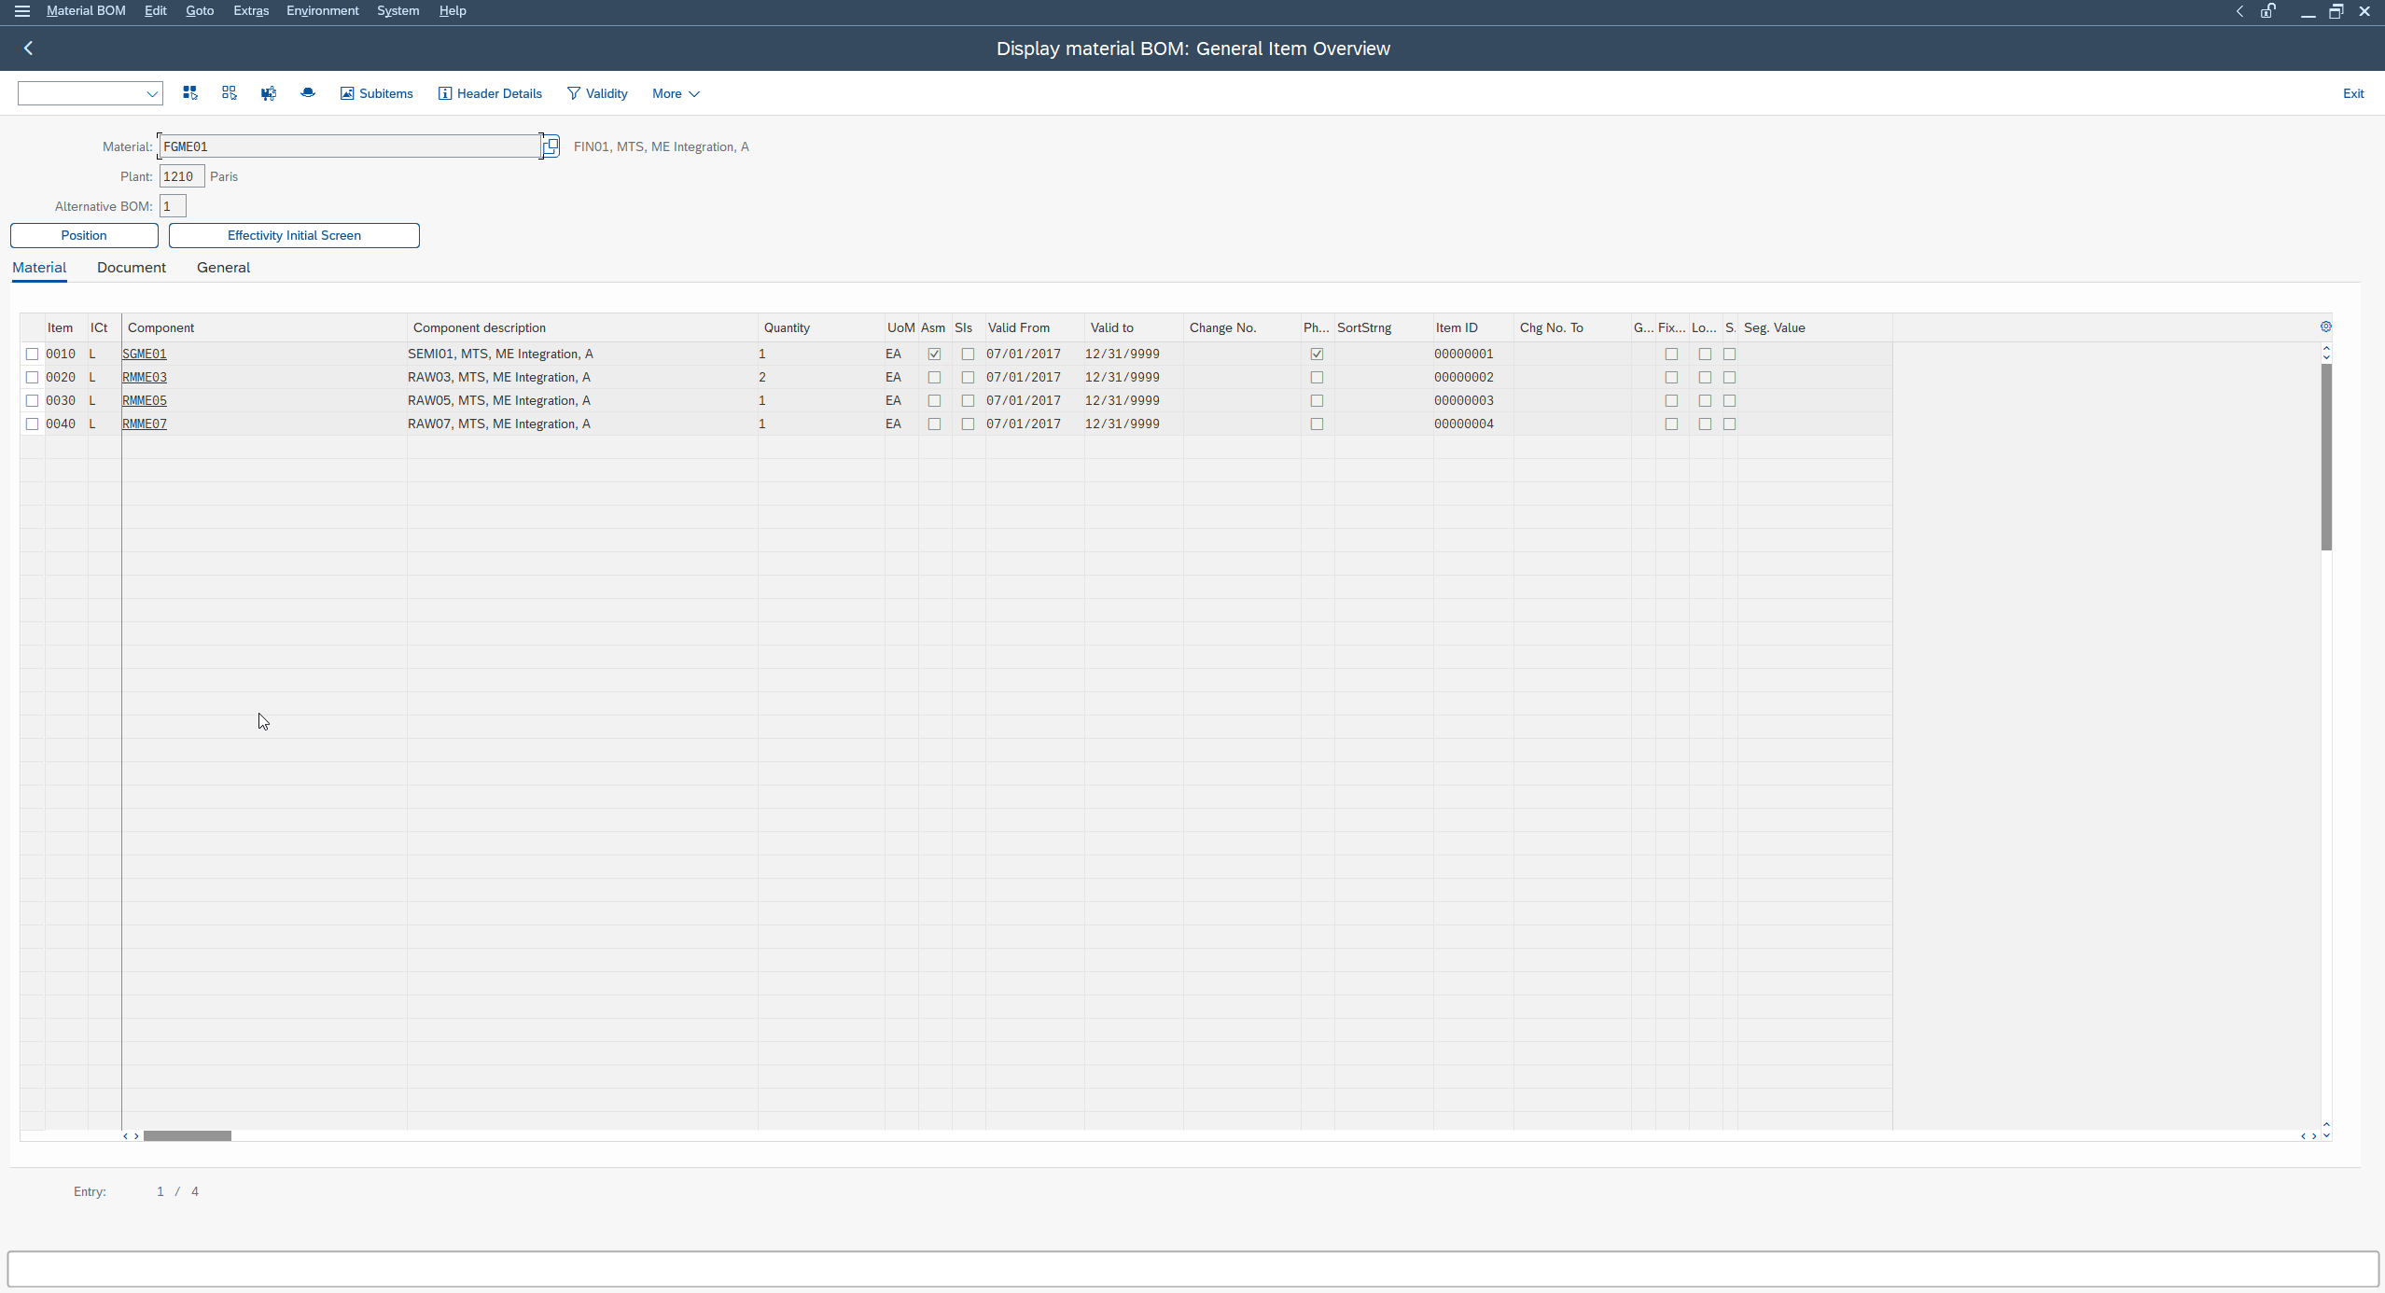This screenshot has width=2385, height=1293.
Task: Click the back arrow in title bar
Action: (x=28, y=49)
